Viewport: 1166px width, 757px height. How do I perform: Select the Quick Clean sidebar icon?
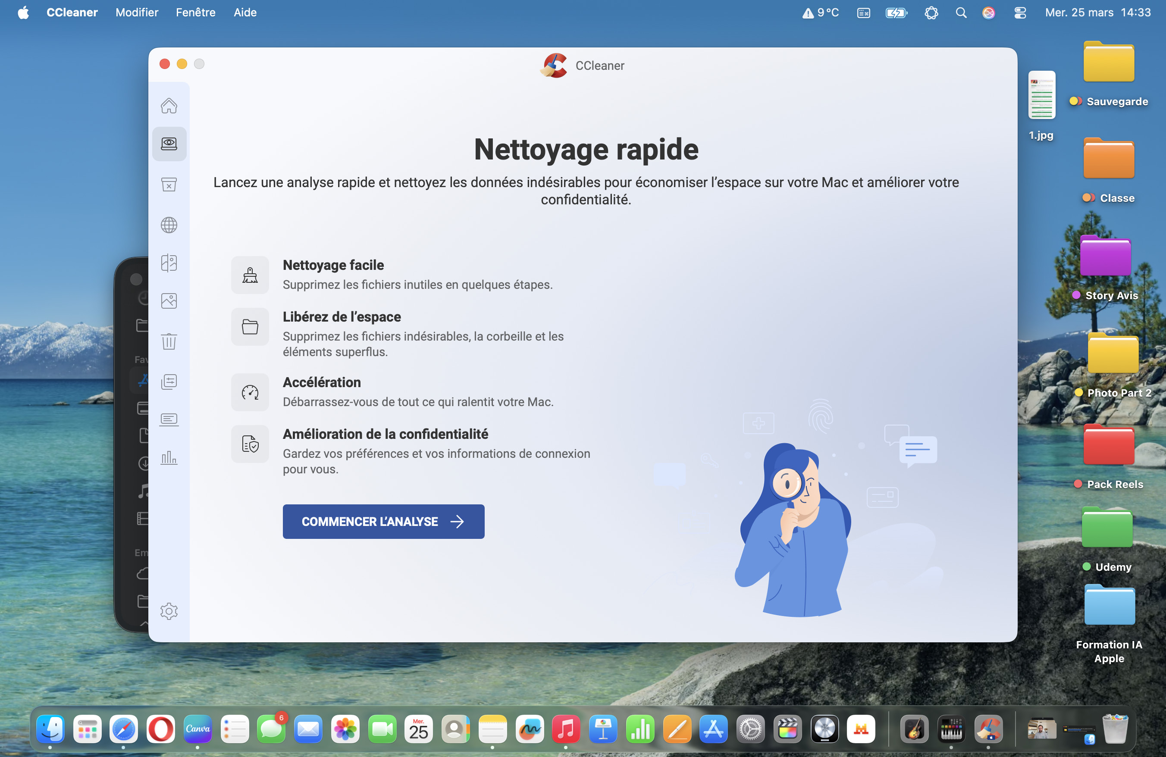(x=169, y=144)
